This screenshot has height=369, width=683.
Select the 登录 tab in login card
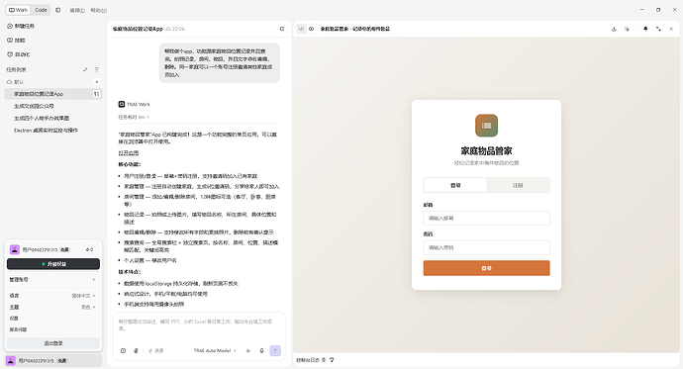tap(455, 185)
